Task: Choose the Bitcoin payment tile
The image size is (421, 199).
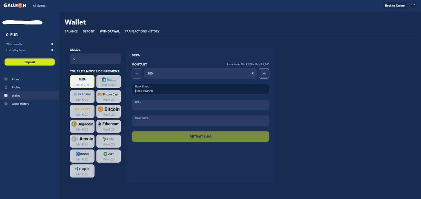Action: coord(108,111)
